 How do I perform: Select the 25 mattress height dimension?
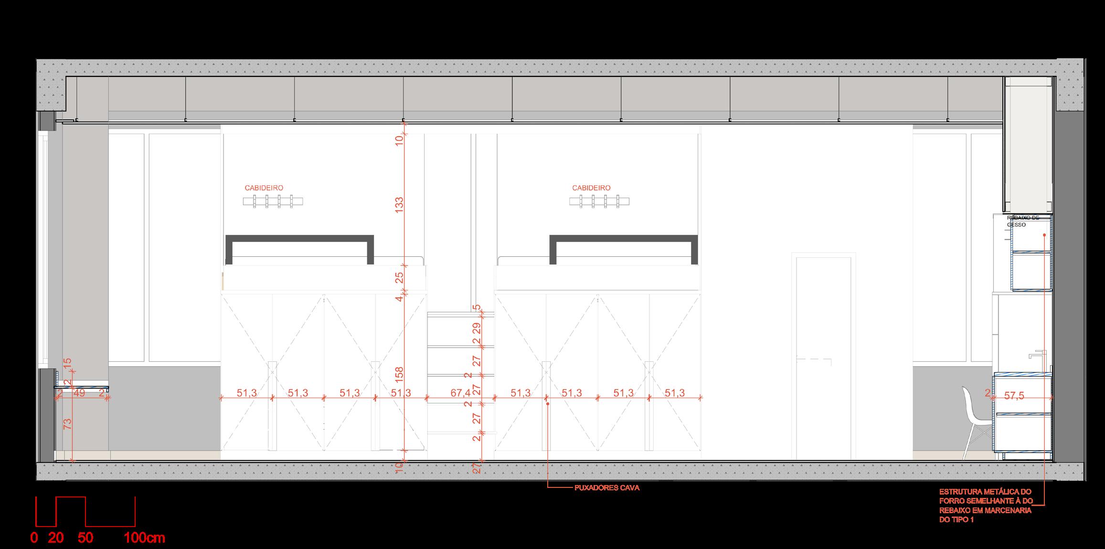click(x=400, y=277)
